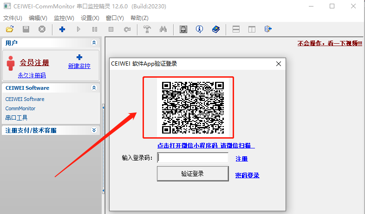Viewport: 365px width, 214px height.
Task: Open the blue info bubble icon
Action: pyautogui.click(x=199, y=29)
